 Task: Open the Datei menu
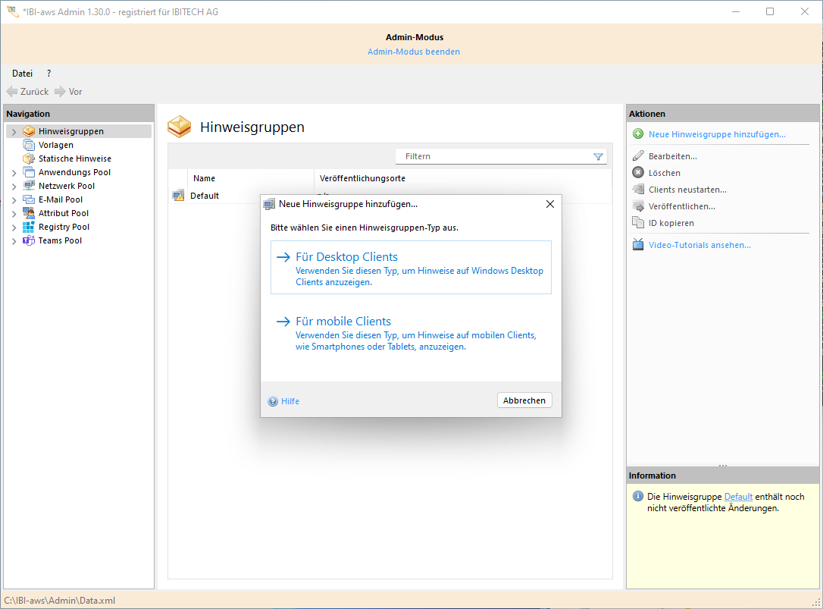pos(22,74)
